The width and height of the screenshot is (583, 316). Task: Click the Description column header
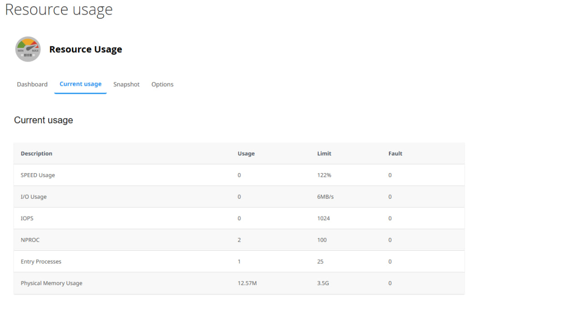point(36,154)
